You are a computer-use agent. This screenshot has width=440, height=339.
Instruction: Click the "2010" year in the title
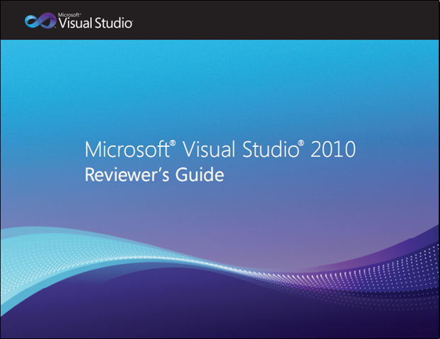[332, 150]
